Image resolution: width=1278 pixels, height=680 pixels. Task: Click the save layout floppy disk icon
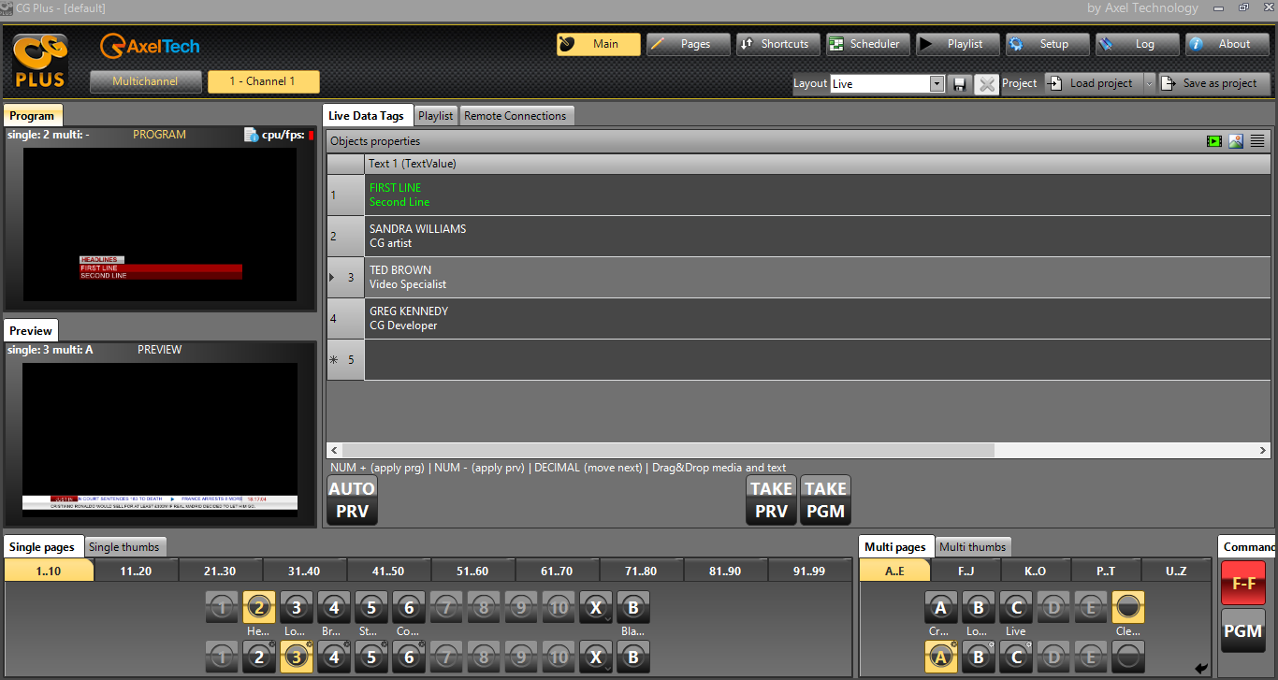[959, 84]
